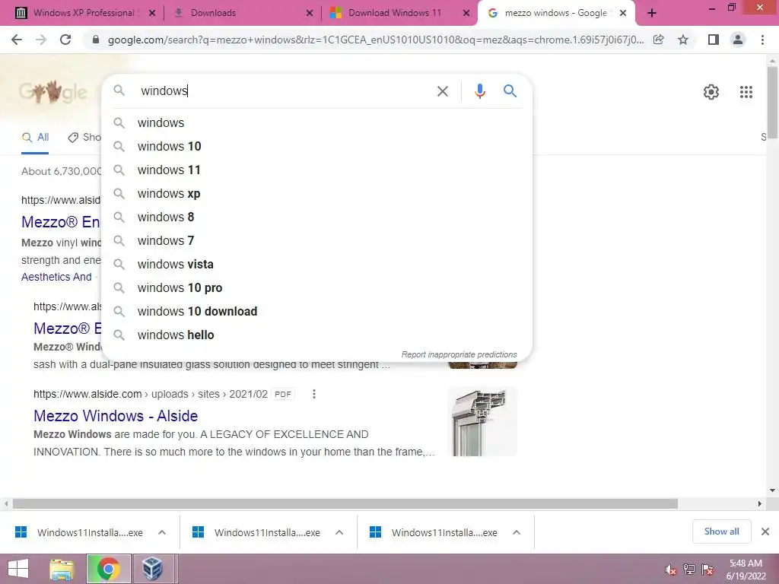Open a new browser tab

652,13
